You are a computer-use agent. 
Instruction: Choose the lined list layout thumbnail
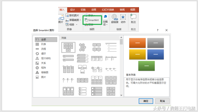point(111,47)
